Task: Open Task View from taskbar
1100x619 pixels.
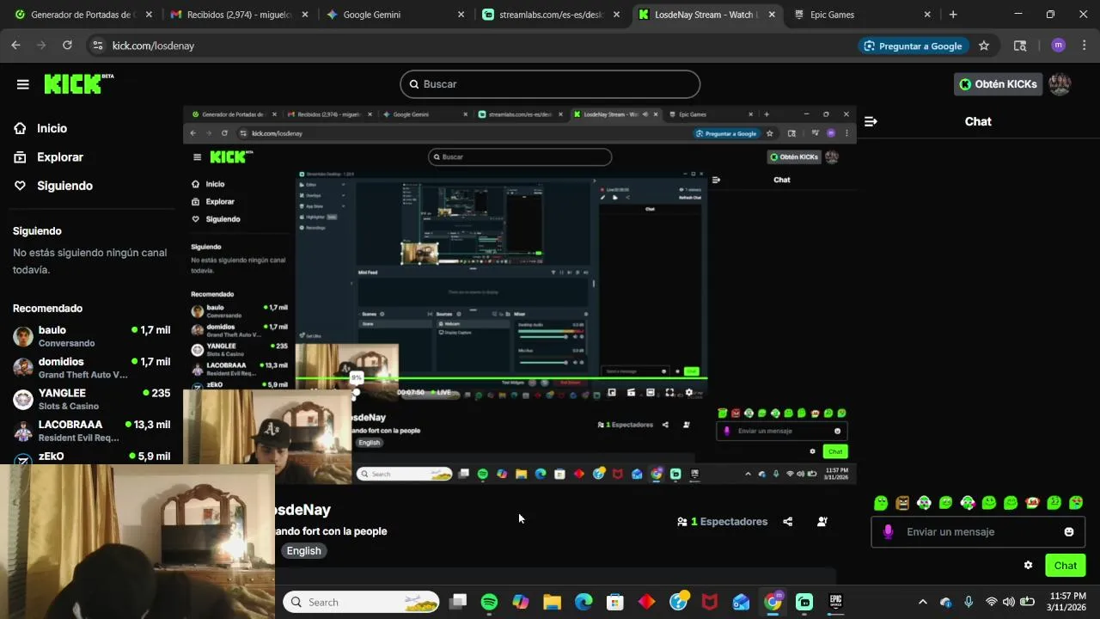Action: point(458,602)
